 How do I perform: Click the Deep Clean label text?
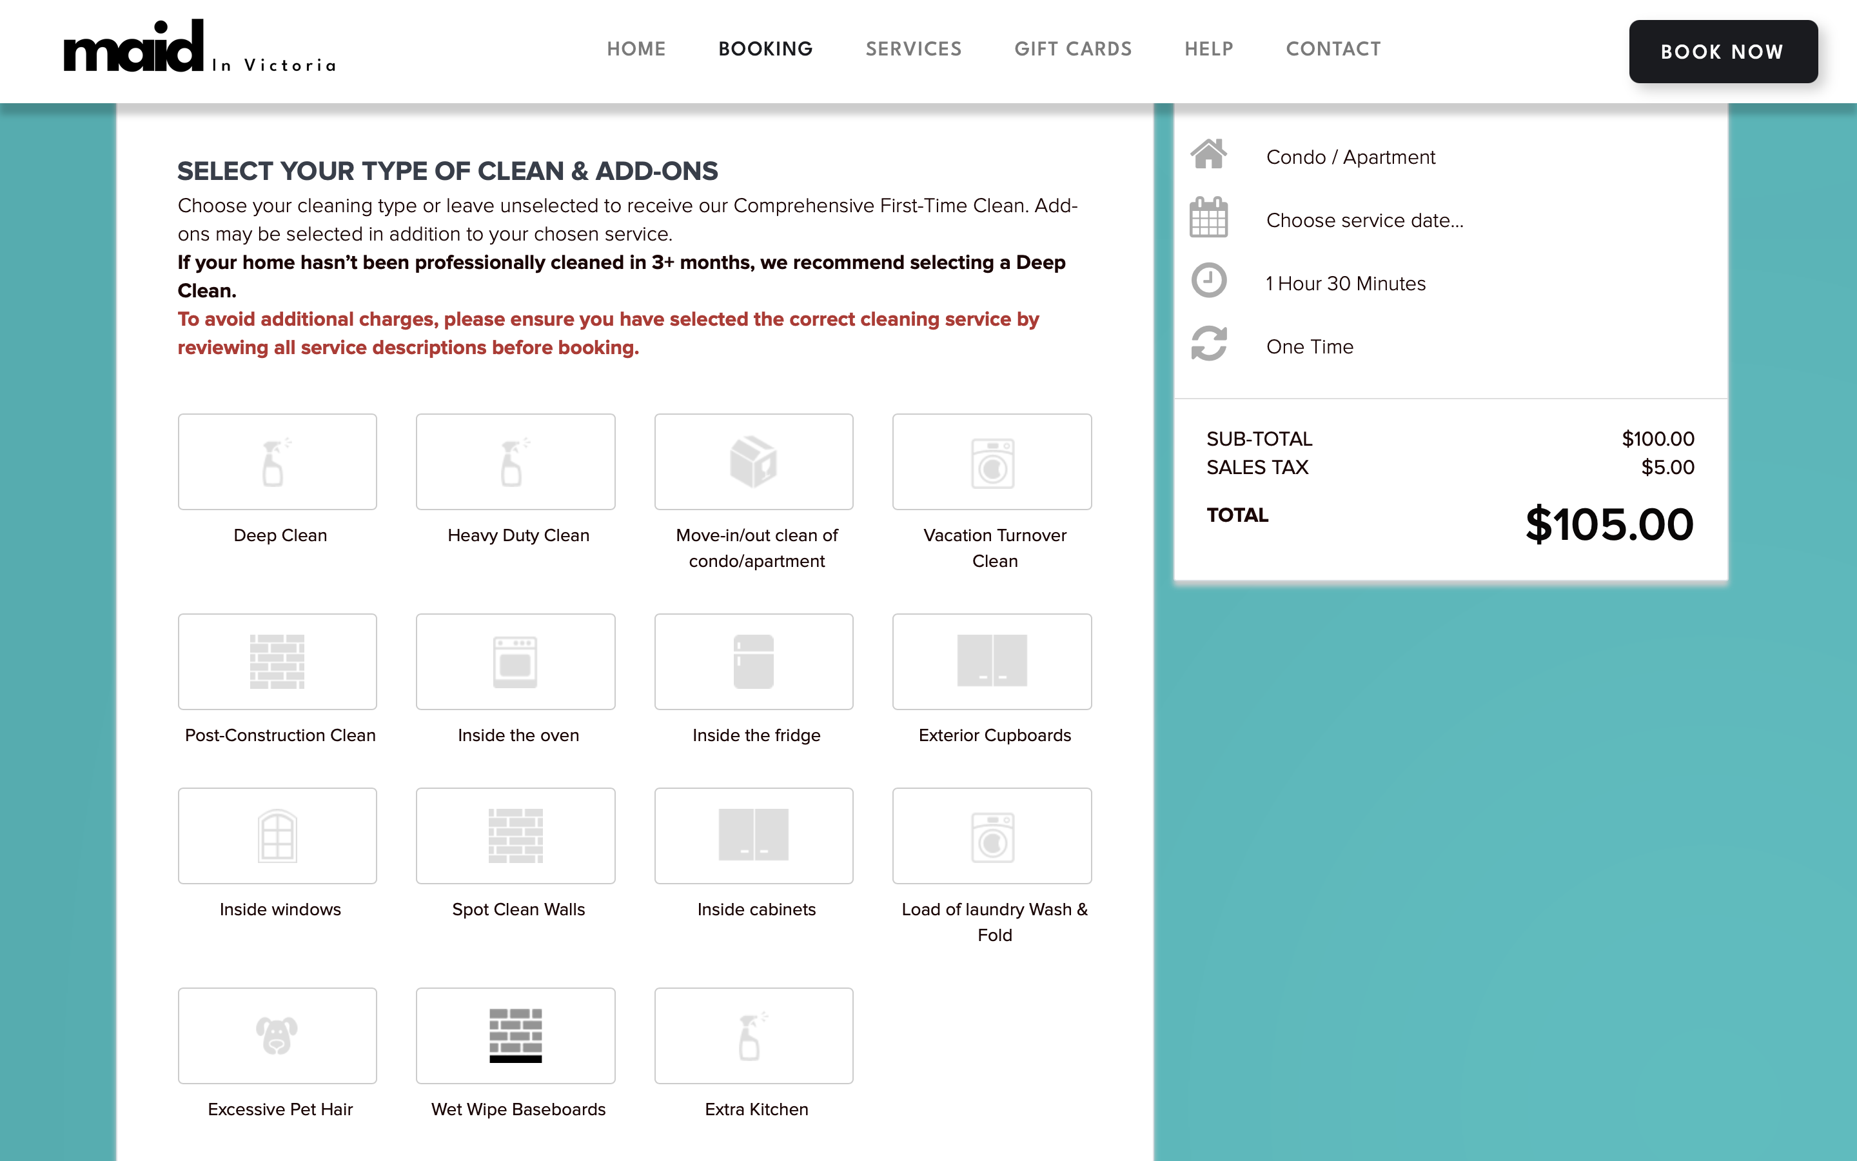(x=280, y=535)
